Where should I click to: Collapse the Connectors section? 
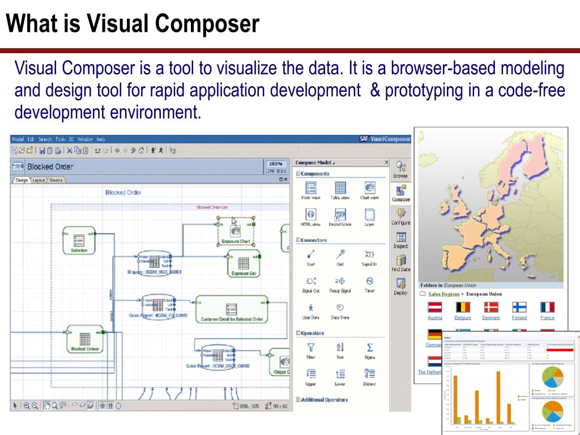tap(298, 240)
